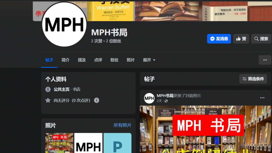Switch to the 简介 tab
Screen dimensions: 272x153
click(66, 60)
